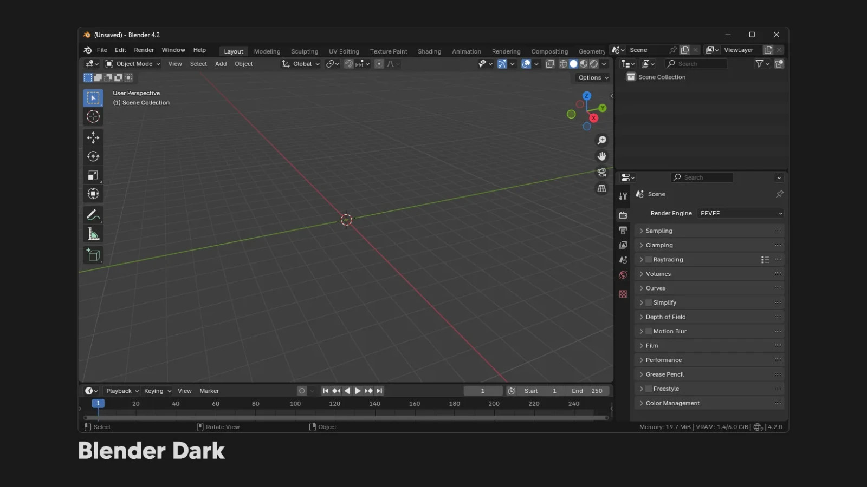Image resolution: width=867 pixels, height=487 pixels.
Task: Open the Add menu in viewport header
Action: (x=221, y=64)
